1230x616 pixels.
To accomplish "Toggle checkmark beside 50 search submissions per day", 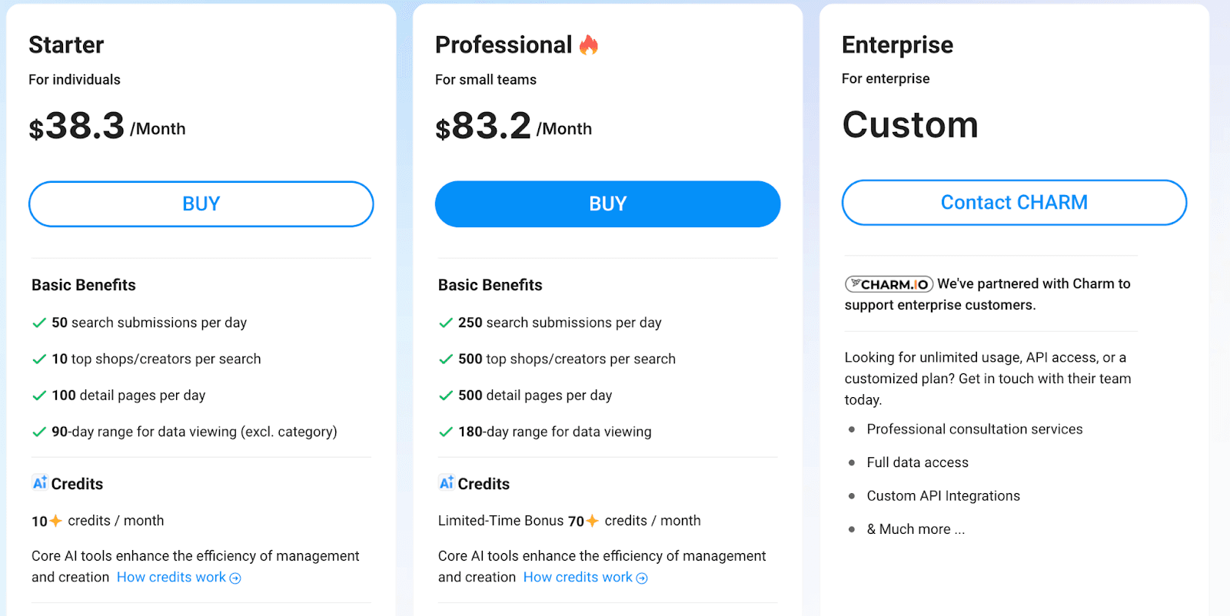I will point(39,323).
